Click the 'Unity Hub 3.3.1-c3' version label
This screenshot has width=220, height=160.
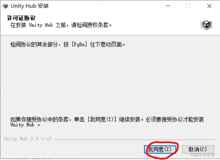click(x=28, y=139)
